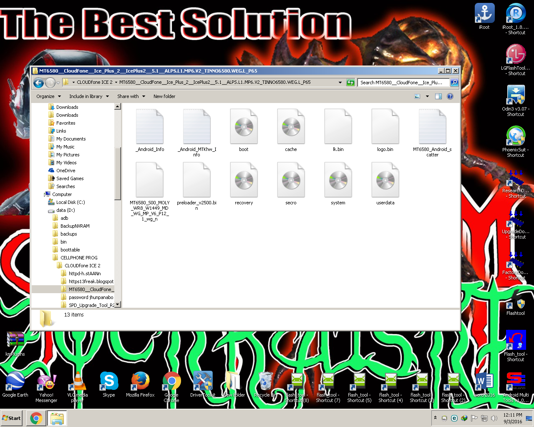Select Google Earth desktop icon
The image size is (534, 427).
15,384
